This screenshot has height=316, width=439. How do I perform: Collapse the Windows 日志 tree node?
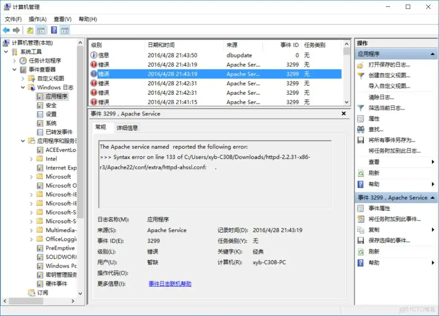(x=23, y=87)
